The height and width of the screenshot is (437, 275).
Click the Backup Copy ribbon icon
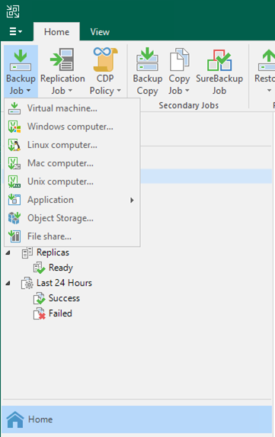tap(147, 59)
